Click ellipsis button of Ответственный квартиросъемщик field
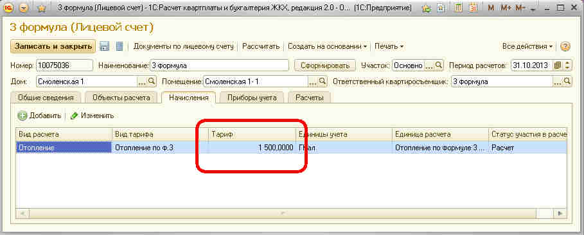This screenshot has width=584, height=235. (558, 81)
